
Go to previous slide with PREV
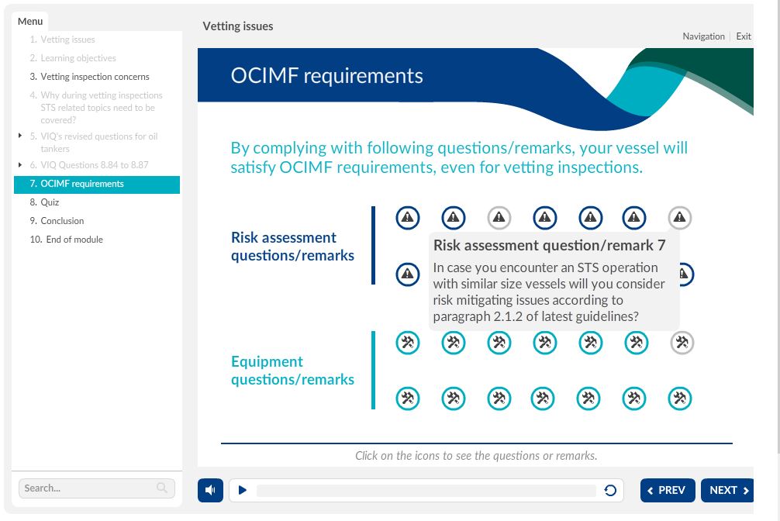(x=668, y=490)
